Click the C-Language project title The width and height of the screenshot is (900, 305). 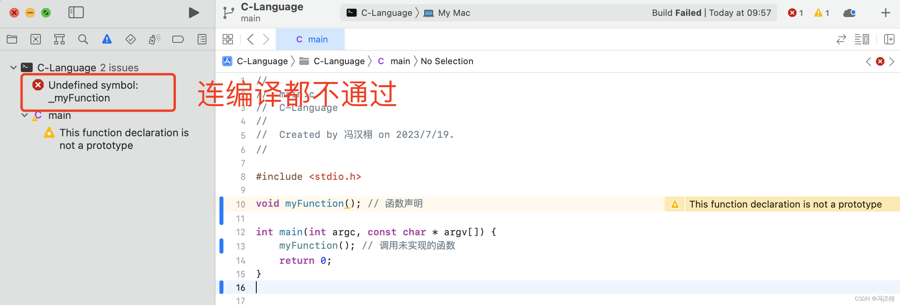tap(272, 7)
